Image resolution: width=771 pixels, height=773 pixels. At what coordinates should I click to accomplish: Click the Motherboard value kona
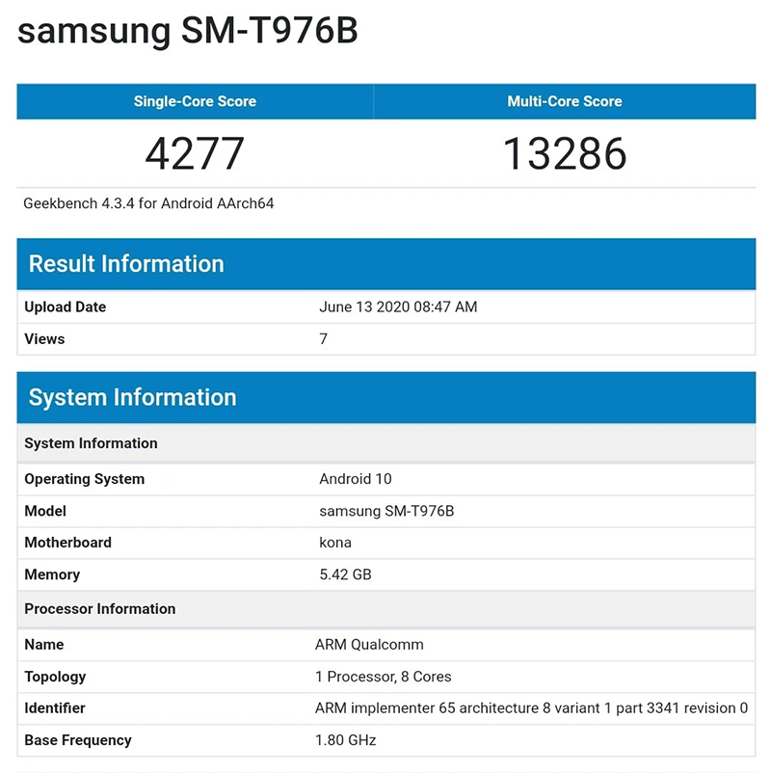[335, 543]
